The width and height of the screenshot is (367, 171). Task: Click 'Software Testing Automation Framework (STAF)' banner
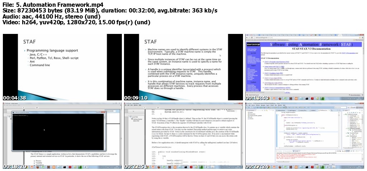[x=311, y=44]
